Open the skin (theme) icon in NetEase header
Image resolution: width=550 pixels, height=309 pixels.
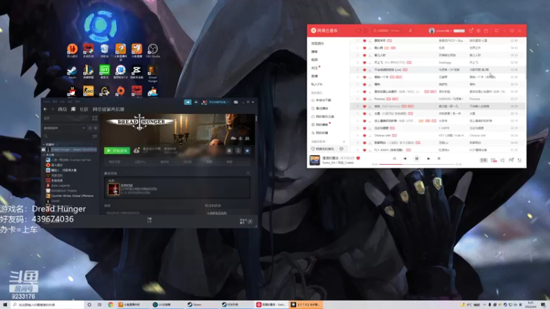[471, 31]
